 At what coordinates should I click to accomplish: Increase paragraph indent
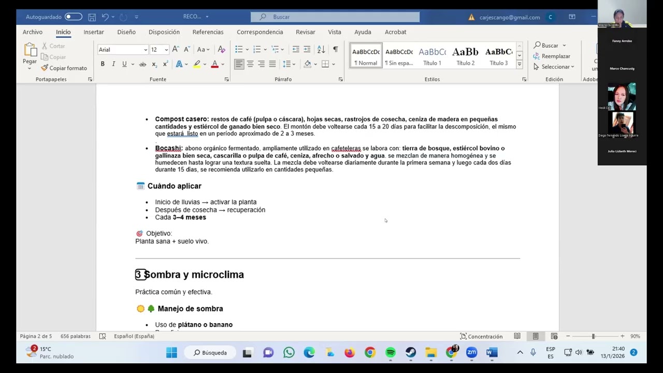pos(307,49)
